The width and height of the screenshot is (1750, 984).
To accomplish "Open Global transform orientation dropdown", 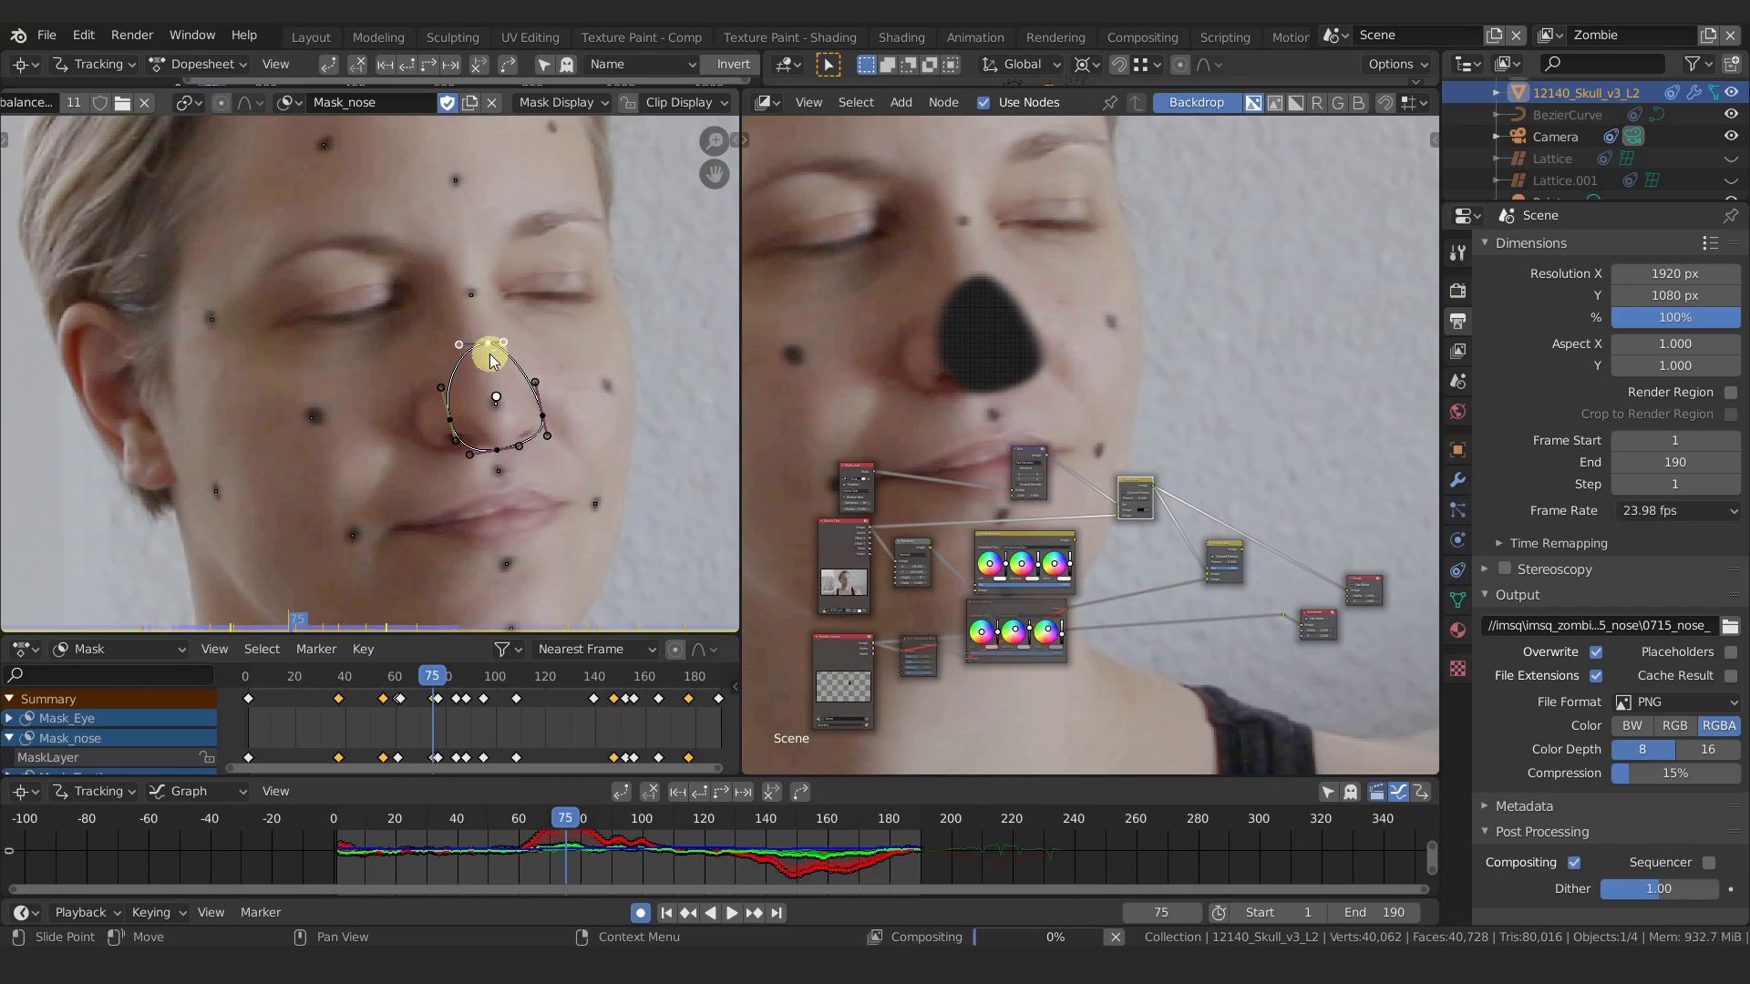I will 1023,65.
